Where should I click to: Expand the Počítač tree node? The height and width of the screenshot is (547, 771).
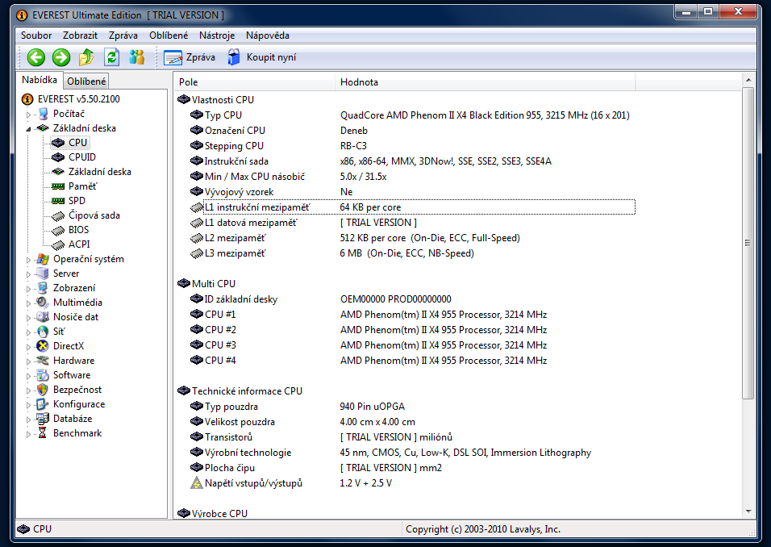(x=28, y=115)
